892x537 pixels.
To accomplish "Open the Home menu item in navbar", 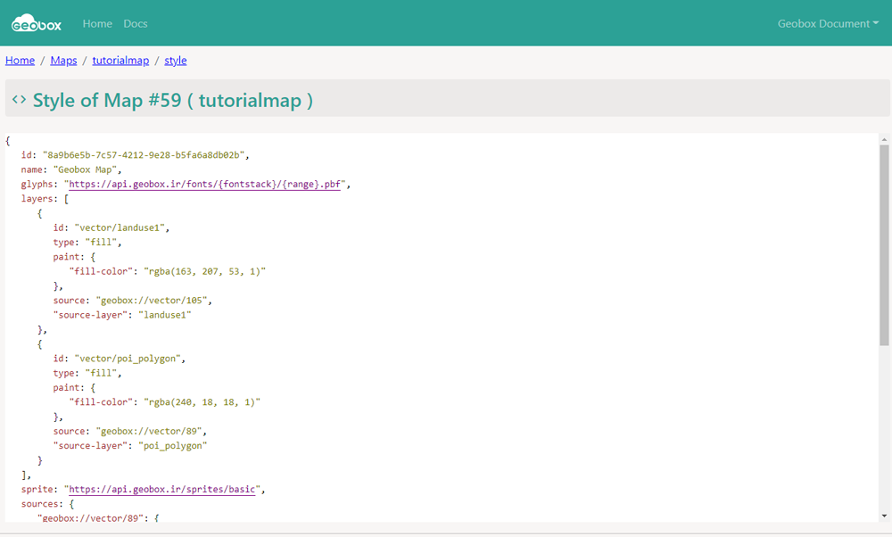I will [x=97, y=23].
